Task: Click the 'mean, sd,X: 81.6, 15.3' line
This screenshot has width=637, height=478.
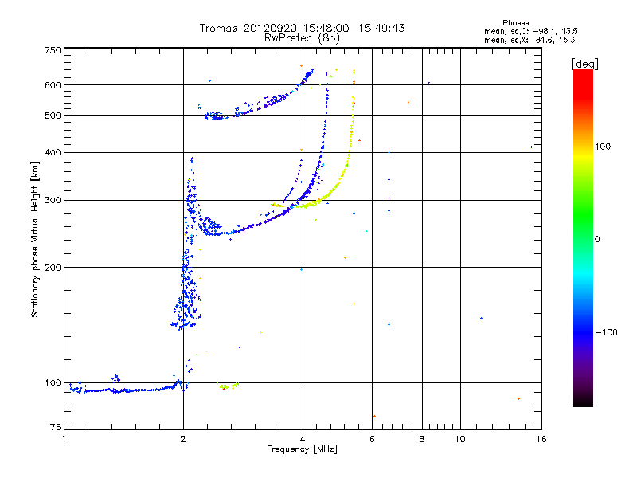Action: point(530,40)
